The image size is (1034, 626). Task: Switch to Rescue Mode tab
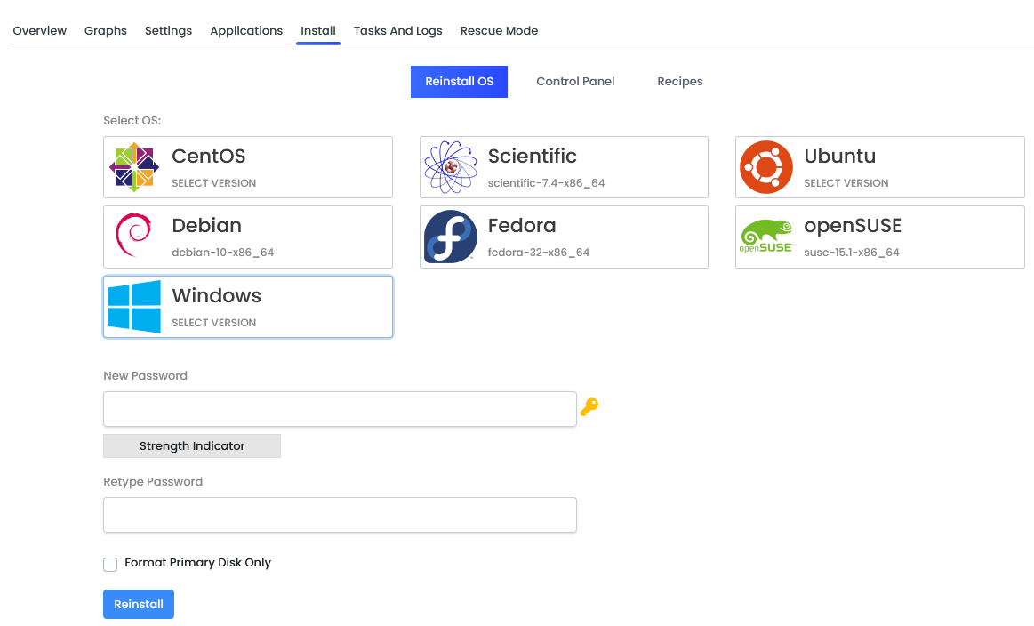[499, 30]
